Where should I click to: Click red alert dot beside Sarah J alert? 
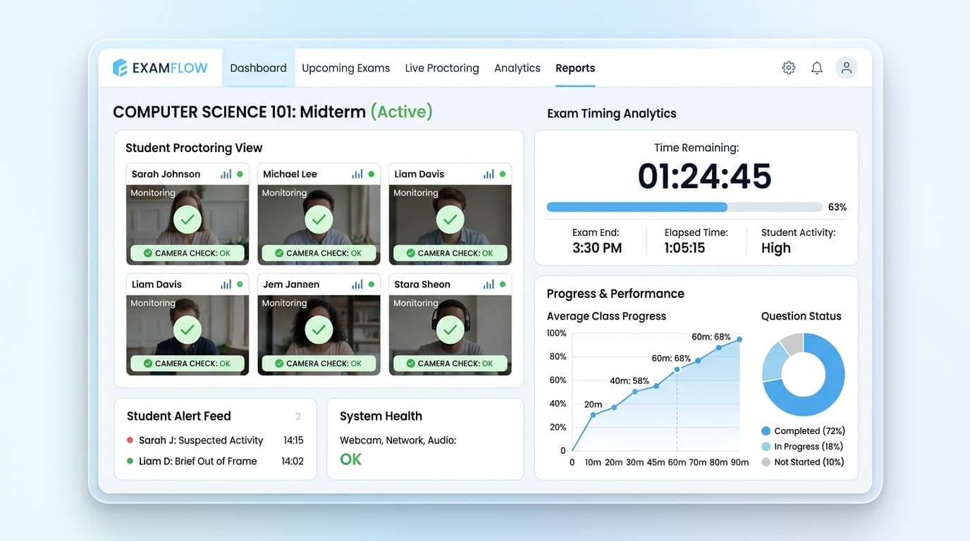click(x=130, y=440)
